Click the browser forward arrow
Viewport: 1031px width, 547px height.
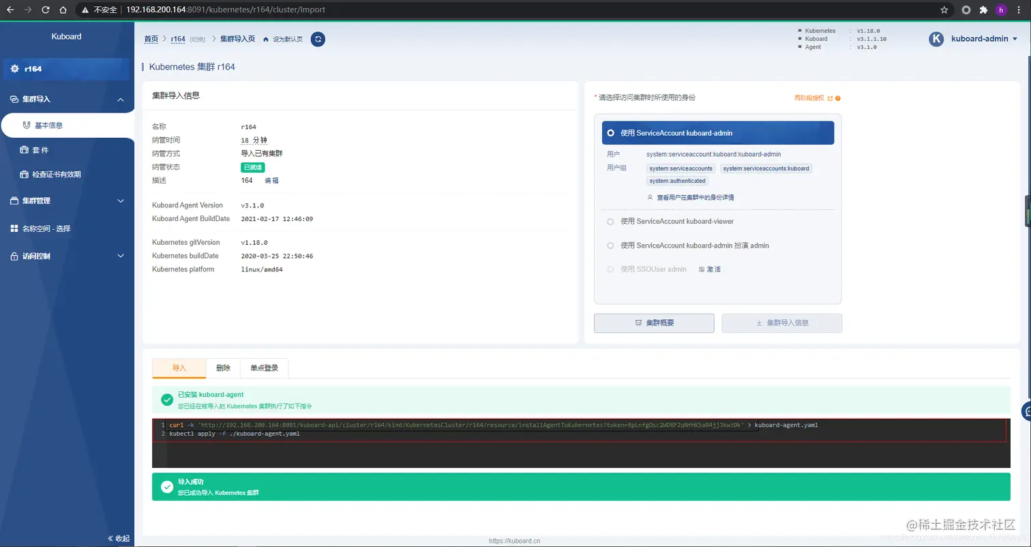27,10
